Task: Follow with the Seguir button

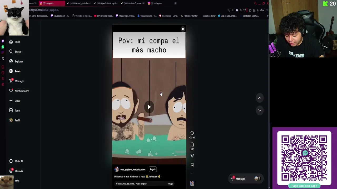Action: 153,170
